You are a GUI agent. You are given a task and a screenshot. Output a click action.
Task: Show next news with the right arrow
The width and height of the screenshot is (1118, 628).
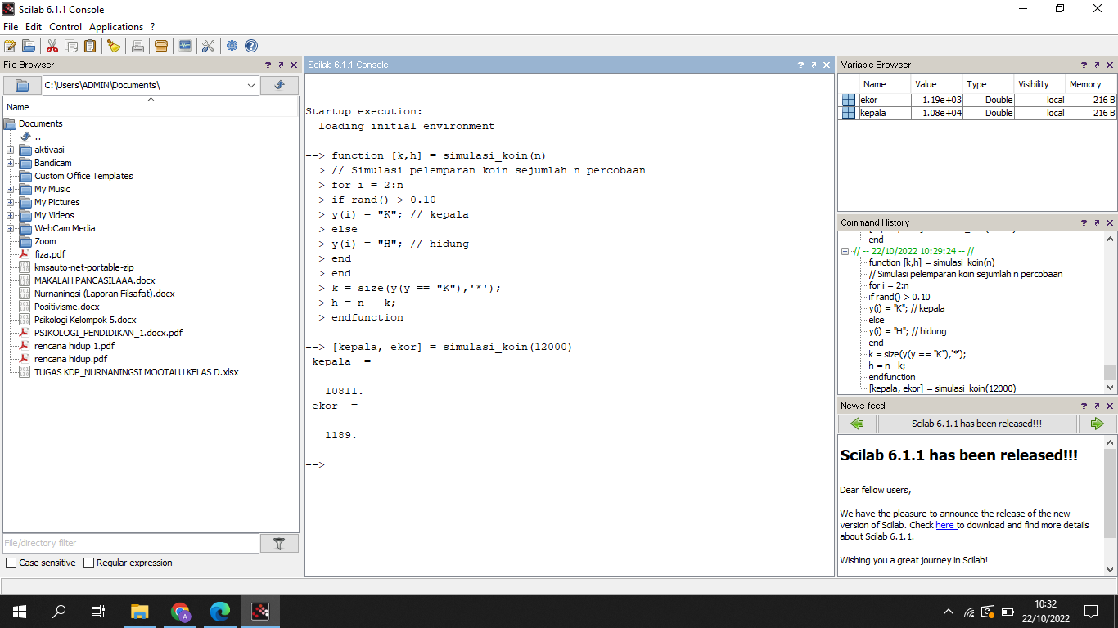click(x=1098, y=424)
